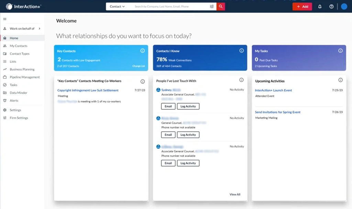Toggle the hamburger sidebar menu
The image size is (352, 209).
click(x=5, y=19)
